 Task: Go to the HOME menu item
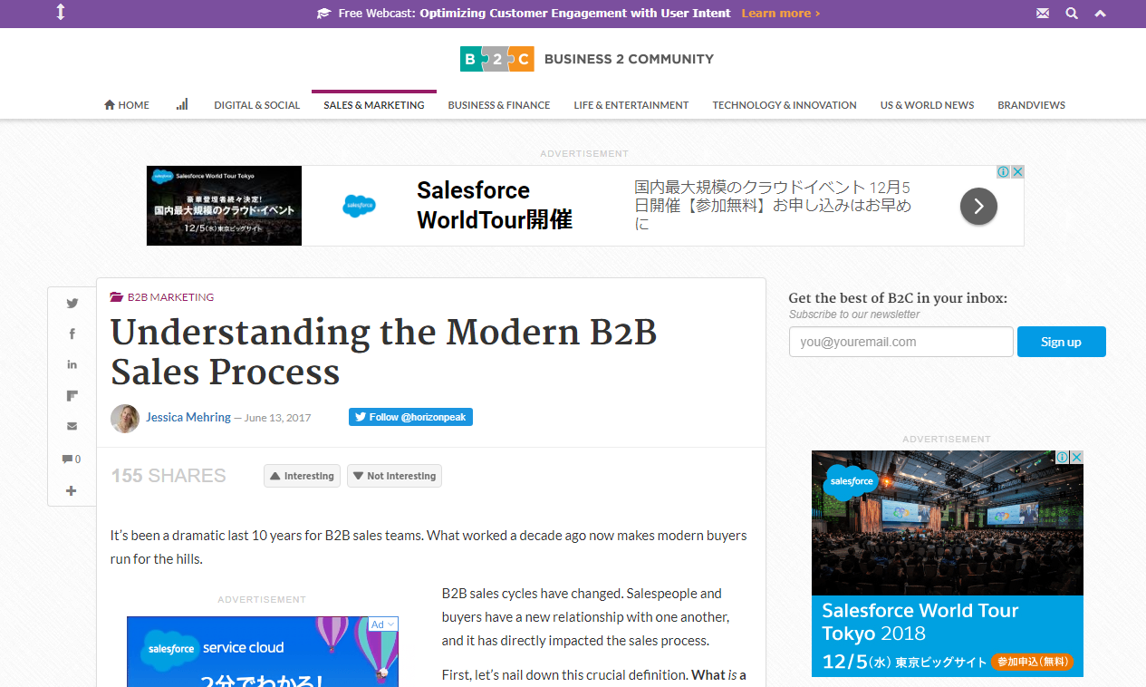pos(127,105)
